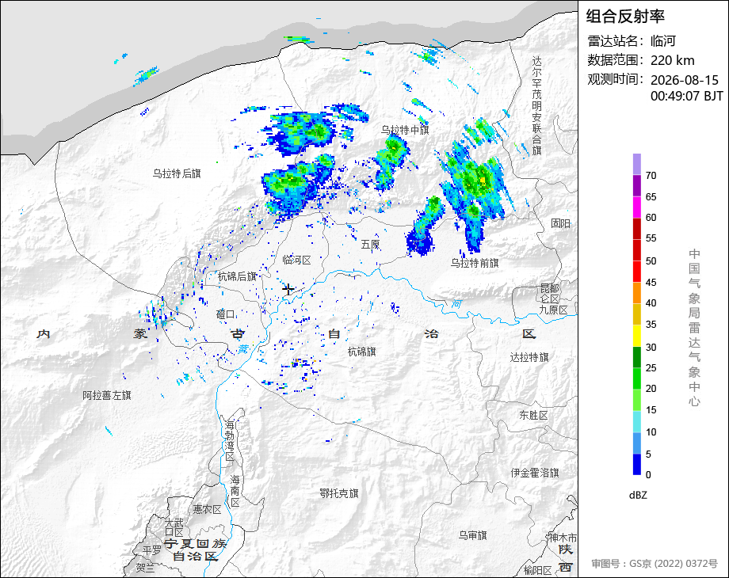Click the 乌拉特后旗 map label

click(177, 173)
